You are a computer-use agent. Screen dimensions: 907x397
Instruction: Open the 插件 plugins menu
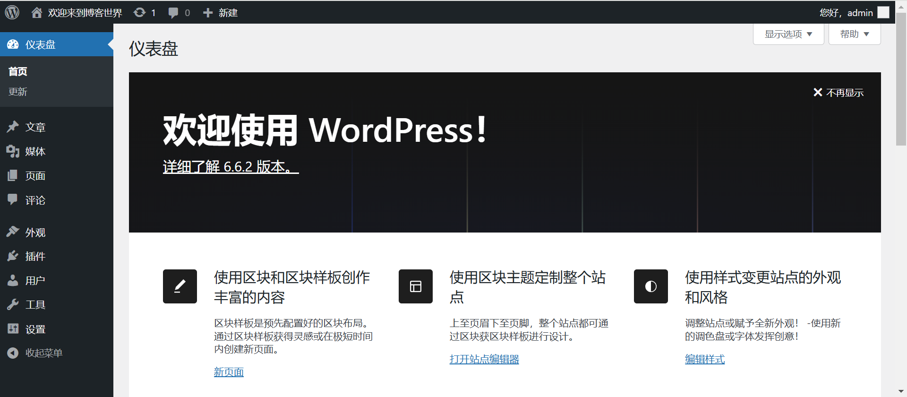click(35, 256)
